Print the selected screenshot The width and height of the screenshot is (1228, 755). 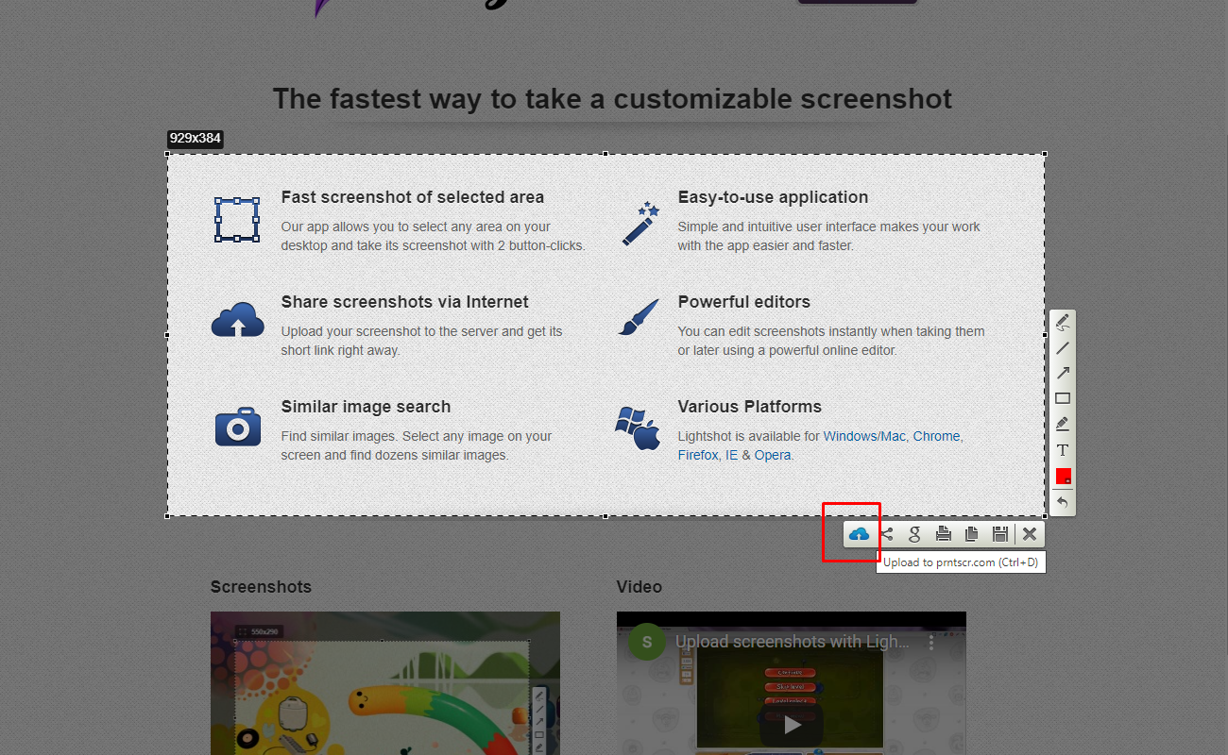tap(943, 534)
